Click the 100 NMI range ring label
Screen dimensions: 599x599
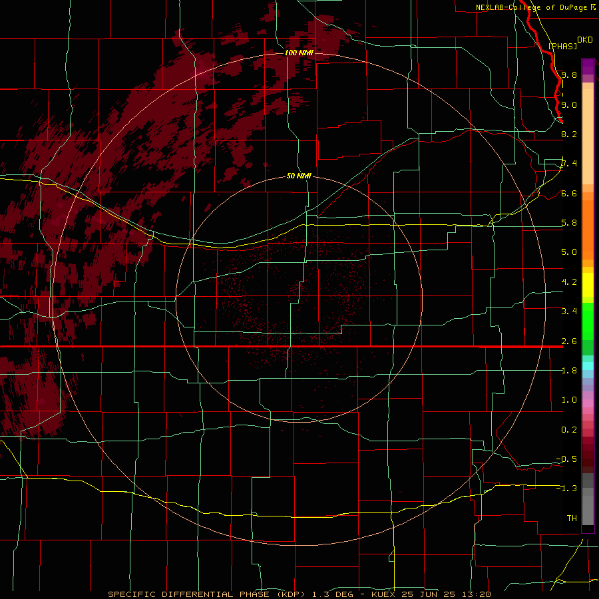pyautogui.click(x=299, y=53)
